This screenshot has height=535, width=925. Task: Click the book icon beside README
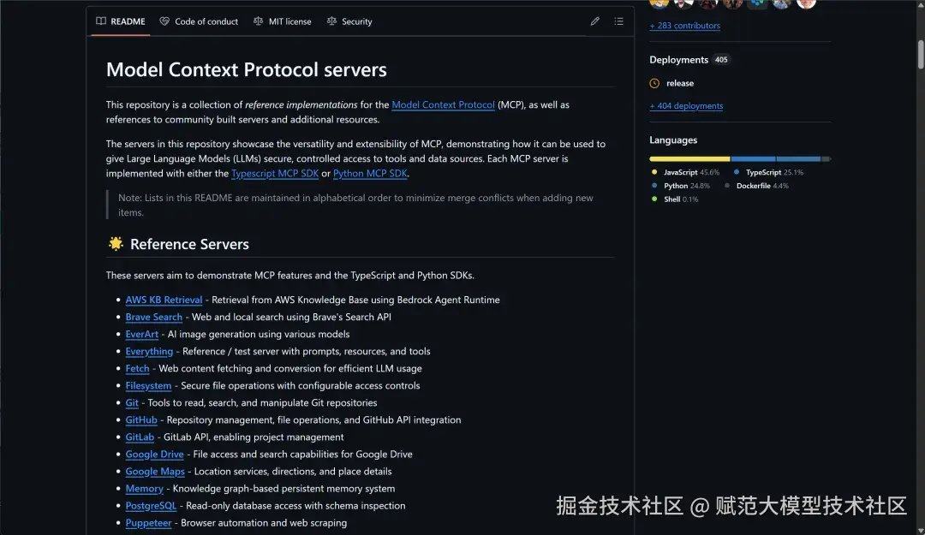click(101, 21)
